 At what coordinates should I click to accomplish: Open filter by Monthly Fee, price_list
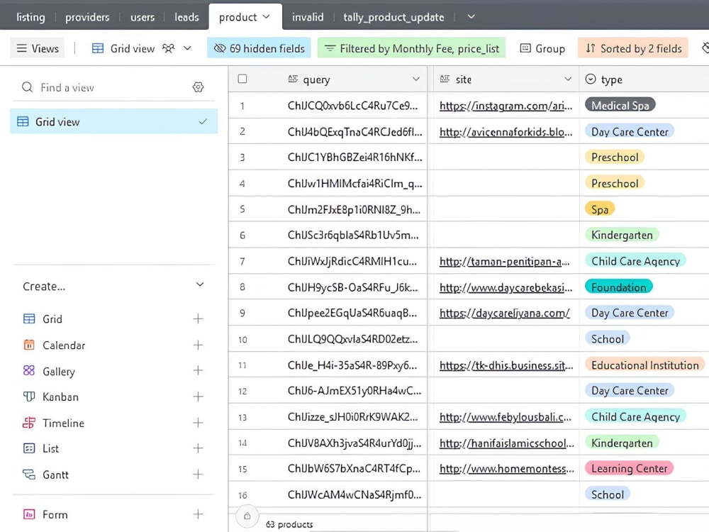click(x=411, y=48)
